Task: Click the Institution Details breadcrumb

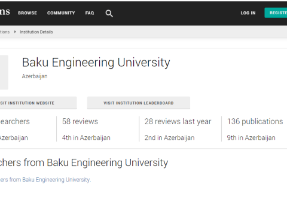Action: point(36,32)
